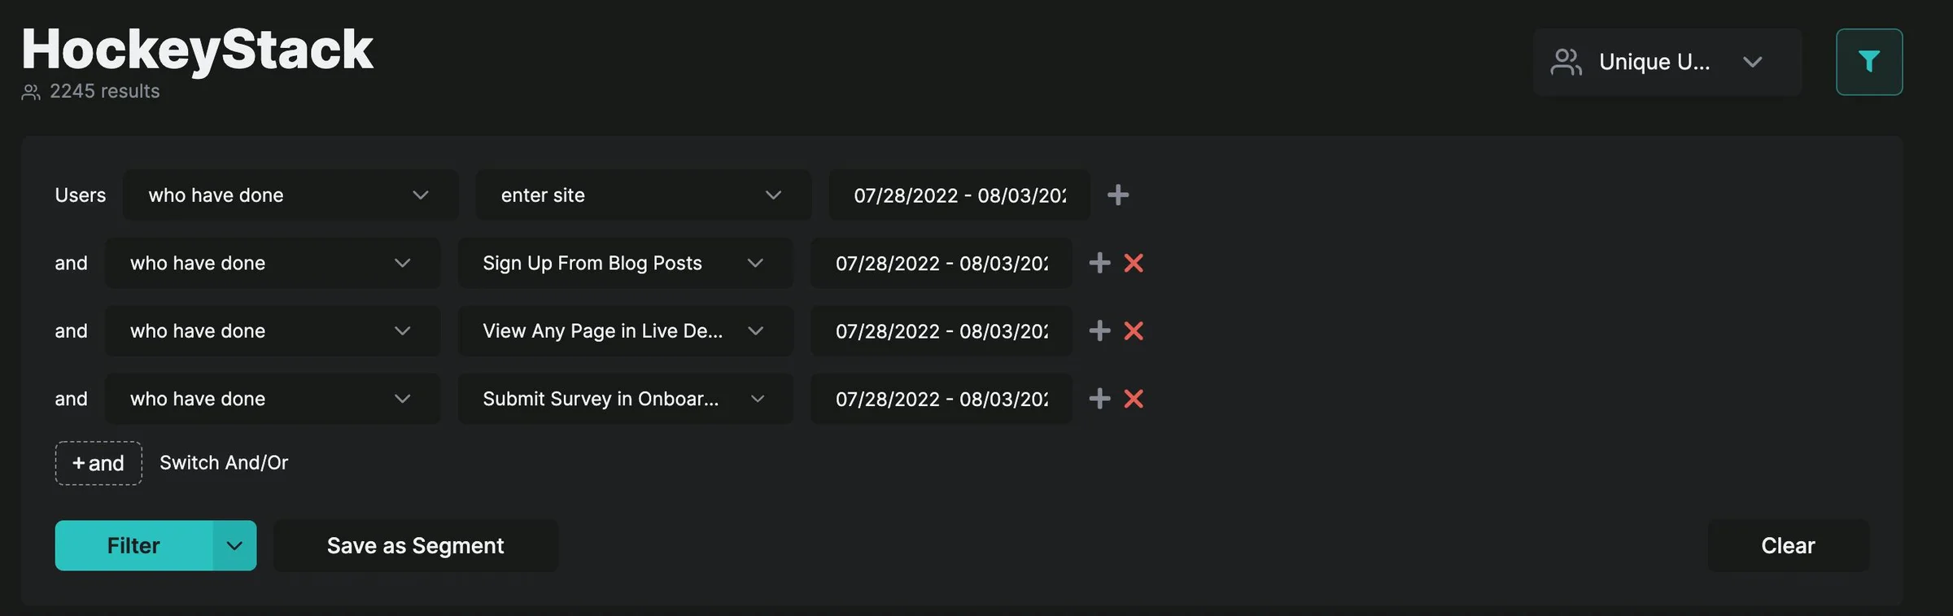Remove the Sign Up From Blog Posts row
This screenshot has width=1953, height=616.
pos(1134,263)
